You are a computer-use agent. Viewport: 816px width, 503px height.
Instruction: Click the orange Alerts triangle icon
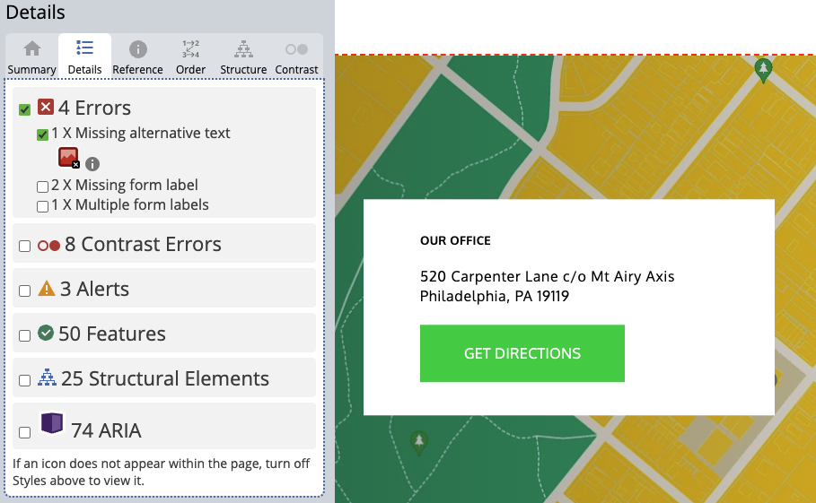[x=47, y=290]
